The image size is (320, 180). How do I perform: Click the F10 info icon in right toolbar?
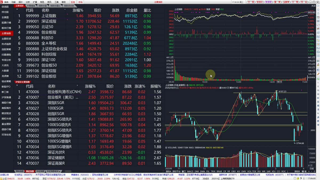[x=318, y=37]
